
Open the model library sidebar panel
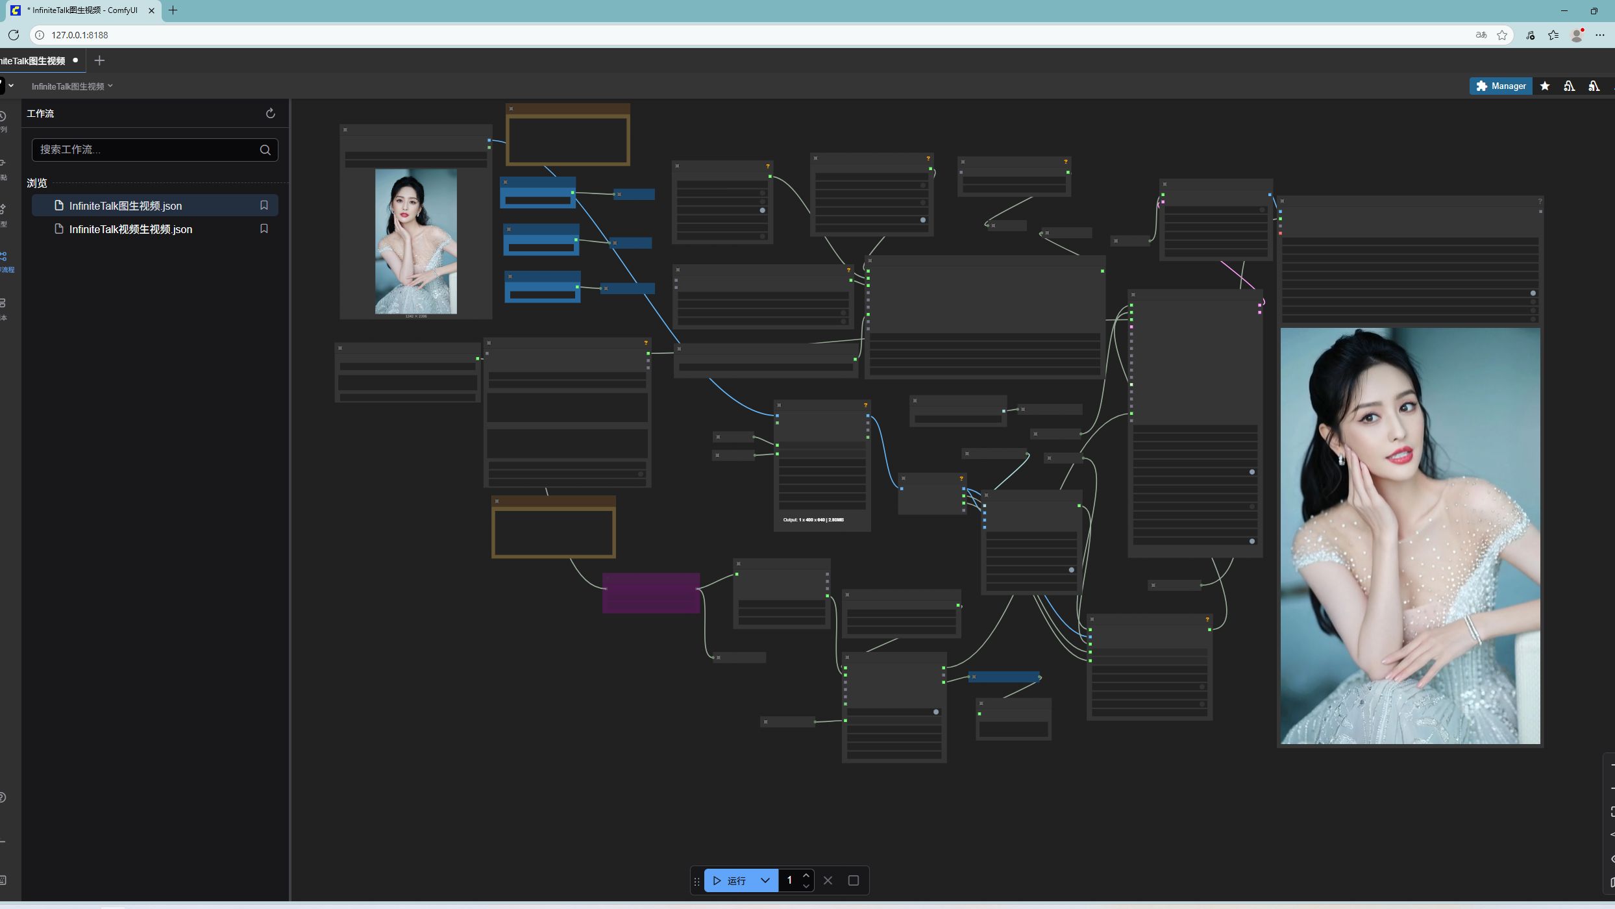click(x=3, y=215)
